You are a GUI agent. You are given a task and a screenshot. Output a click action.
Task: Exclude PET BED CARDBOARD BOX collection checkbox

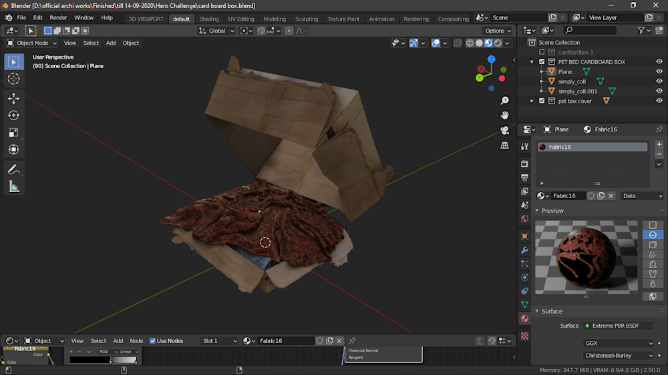[x=542, y=62]
